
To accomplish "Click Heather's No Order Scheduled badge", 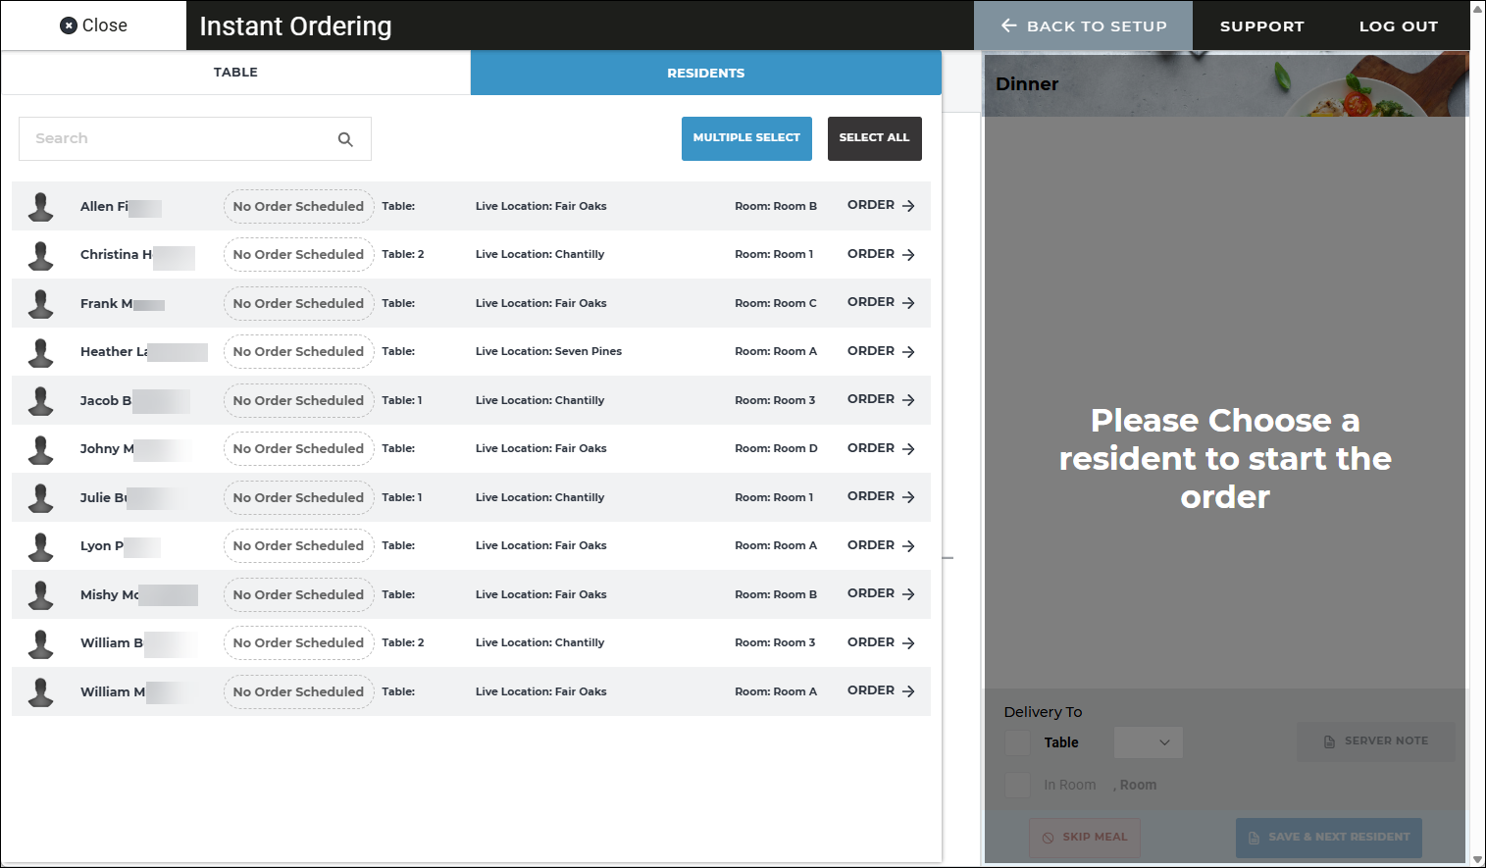I will tap(298, 352).
